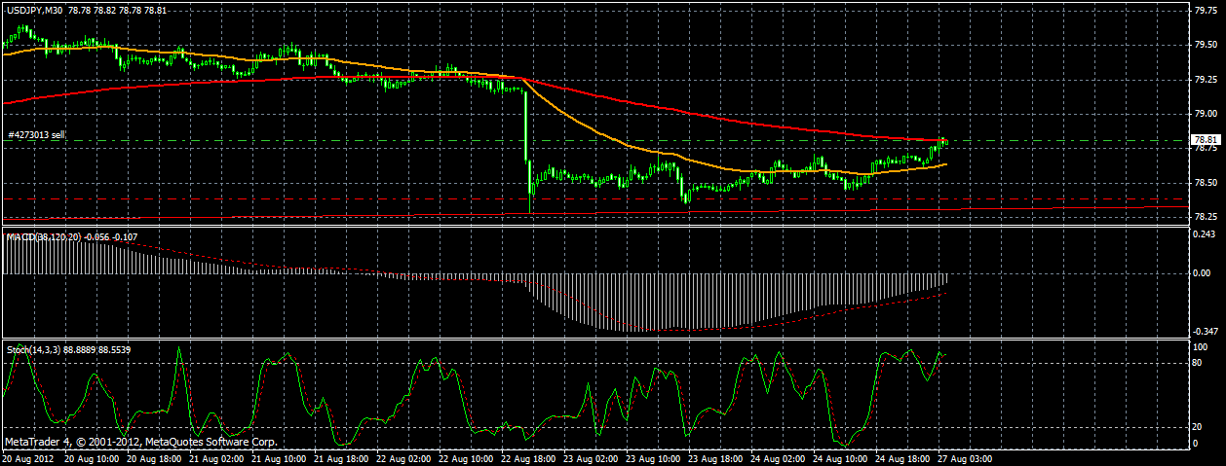Click the 27 Aug 03:00 time label
This screenshot has width=1226, height=466.
[963, 457]
